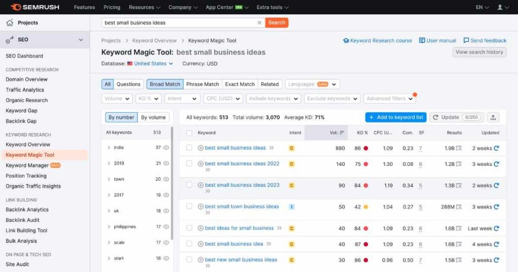Click informational intent badge for small town row

(x=292, y=207)
